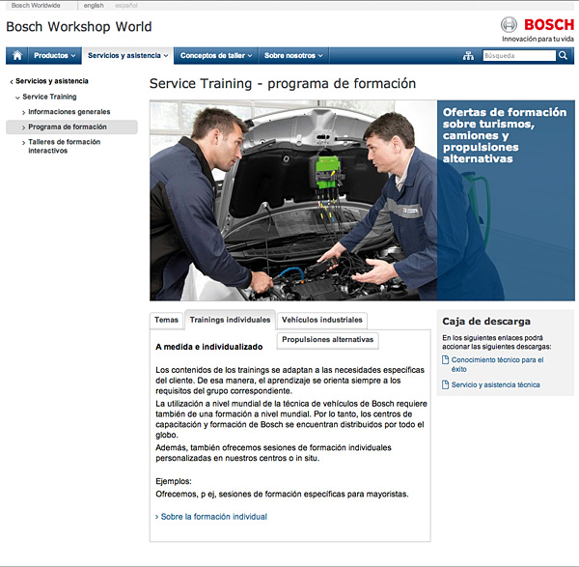Open the home icon in navigation bar

click(17, 55)
